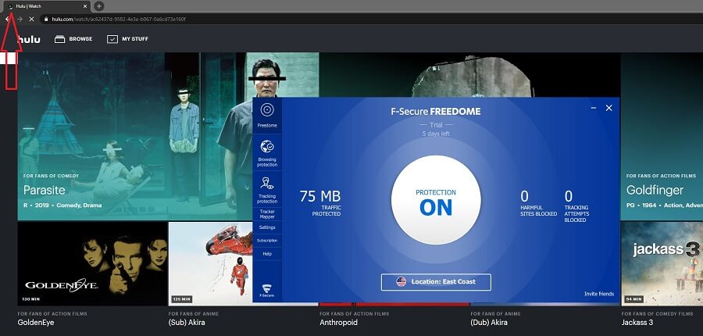Click the (Sub) Akira title text
The width and height of the screenshot is (703, 336).
pos(187,323)
